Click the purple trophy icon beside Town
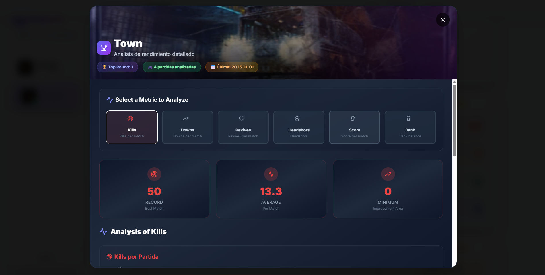This screenshot has width=545, height=275. point(104,48)
